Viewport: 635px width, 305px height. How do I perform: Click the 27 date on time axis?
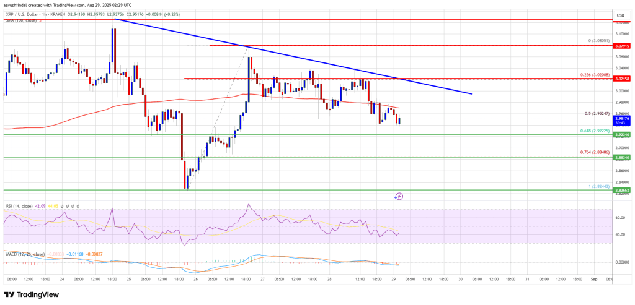pos(260,279)
